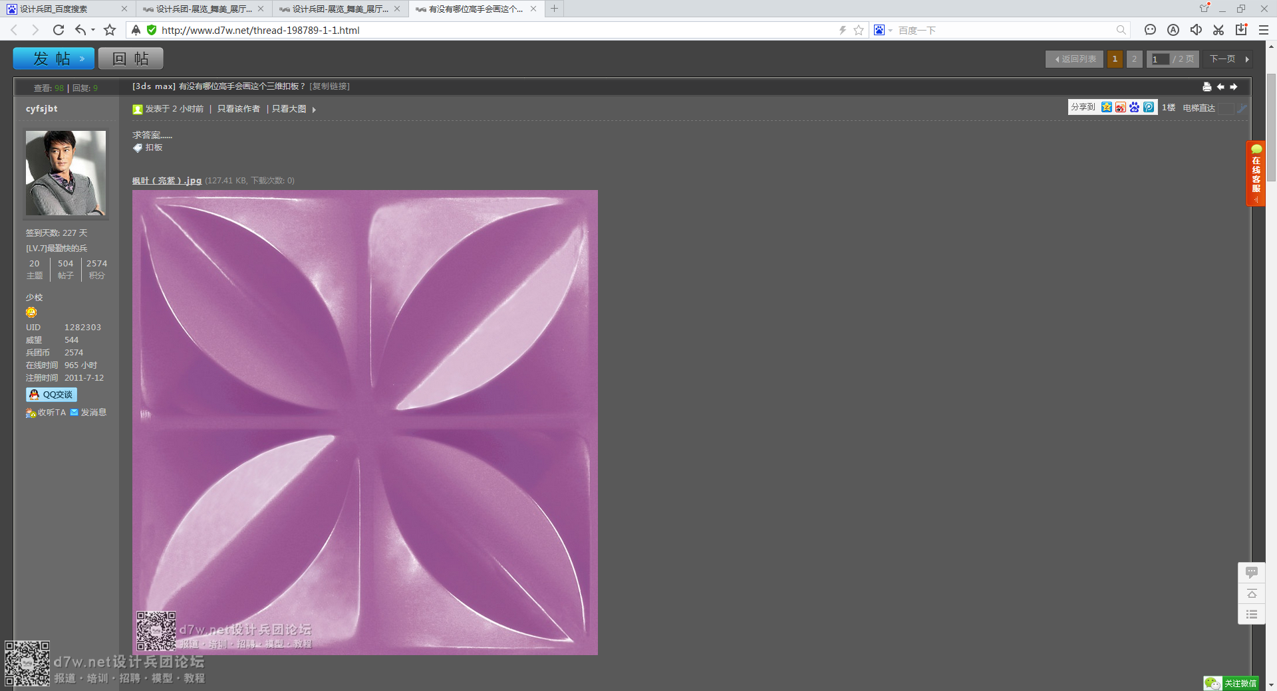The width and height of the screenshot is (1277, 691).
Task: Share to Tencent Pengyou icon
Action: tap(1149, 107)
